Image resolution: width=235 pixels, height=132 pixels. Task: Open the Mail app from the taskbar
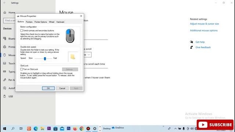(x=62, y=129)
